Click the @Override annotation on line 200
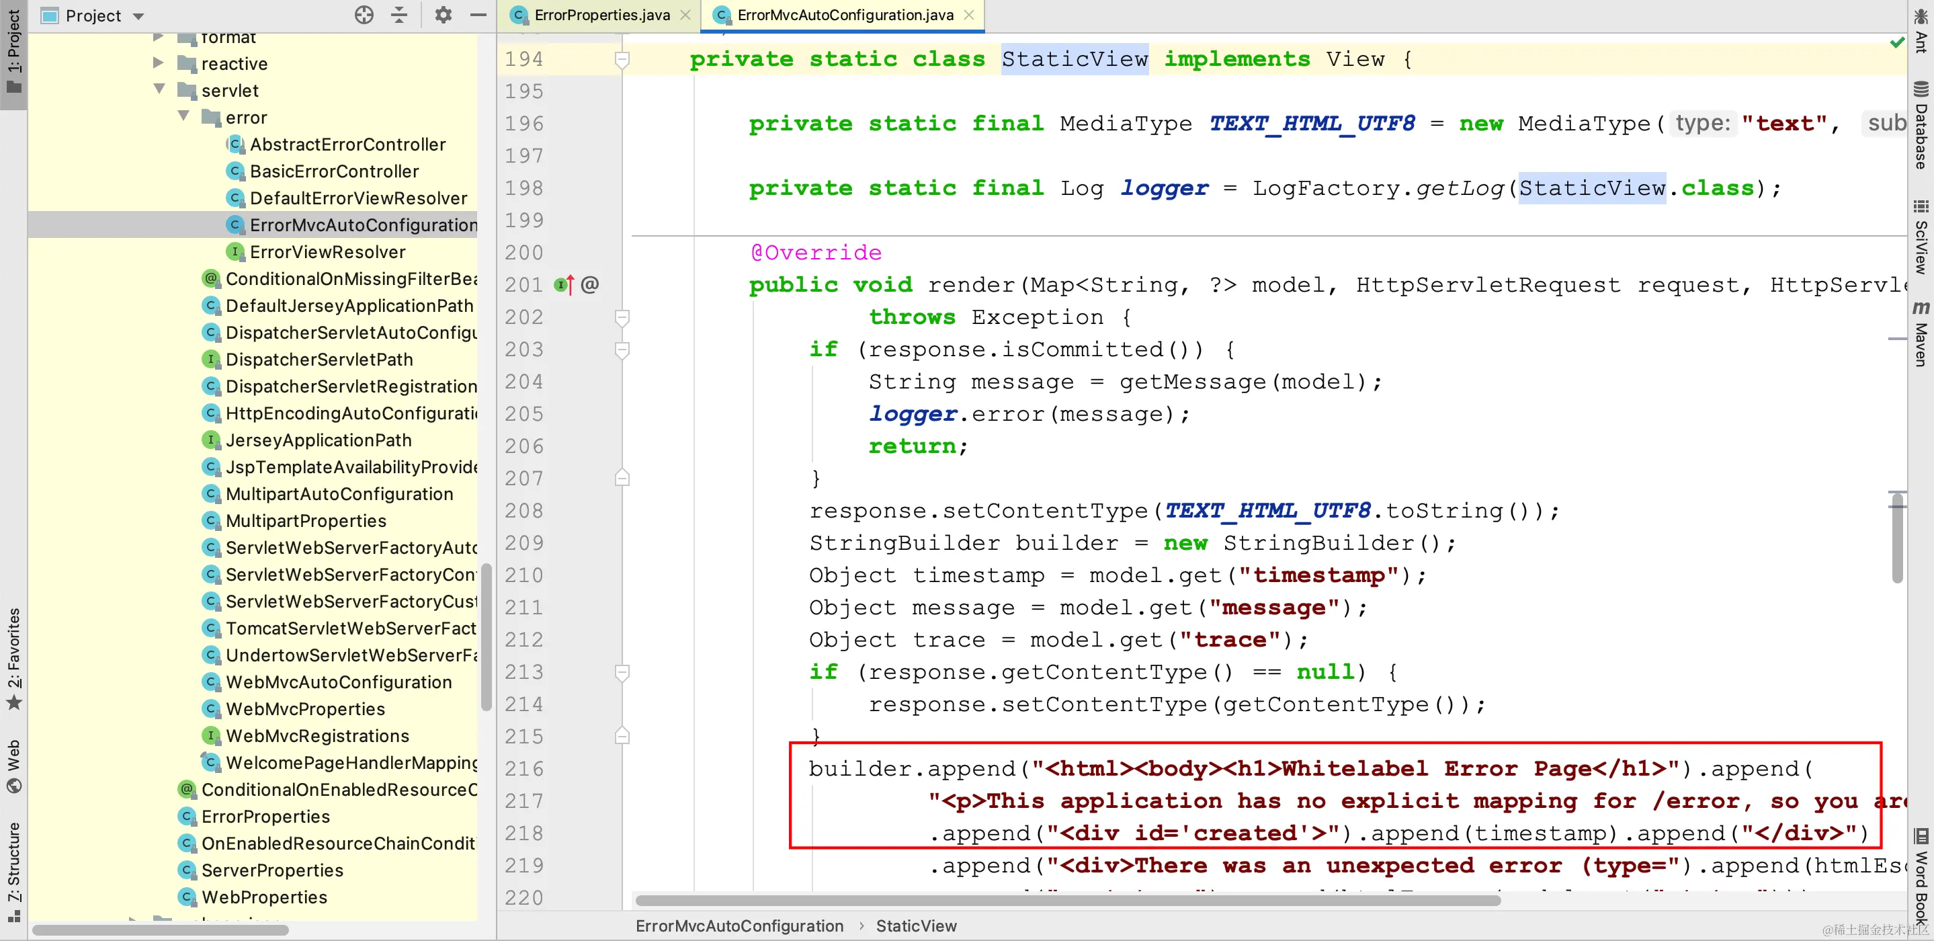1934x941 pixels. (816, 252)
